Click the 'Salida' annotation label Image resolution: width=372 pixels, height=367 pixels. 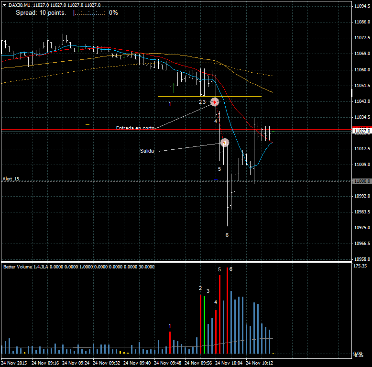pos(147,151)
